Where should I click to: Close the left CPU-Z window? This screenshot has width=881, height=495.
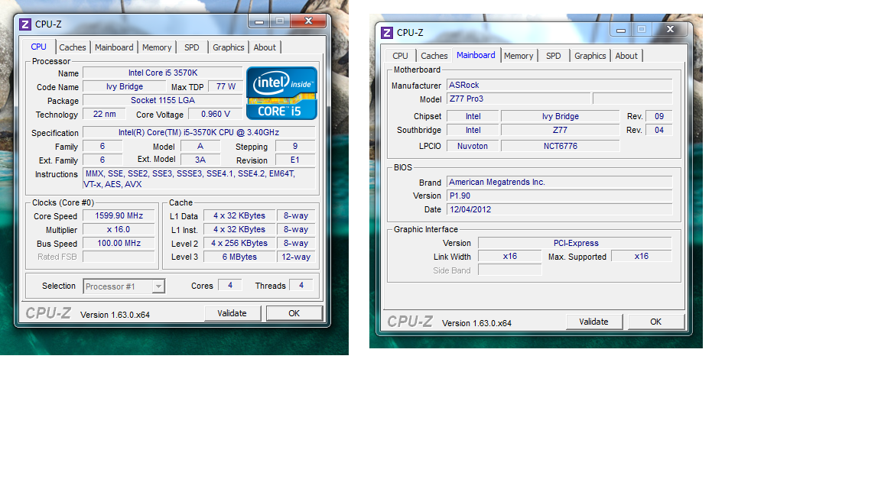click(308, 21)
